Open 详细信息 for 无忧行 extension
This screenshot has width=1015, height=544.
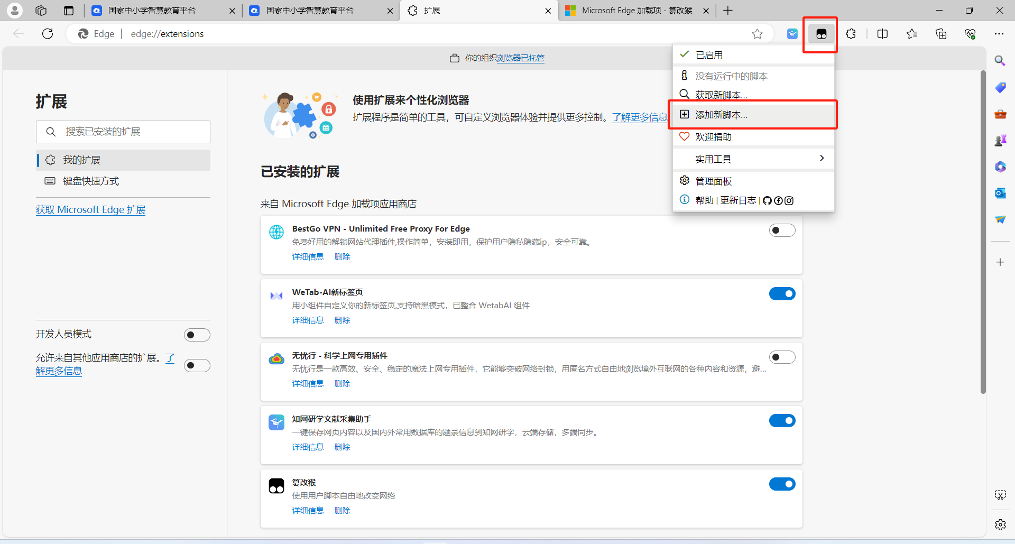(308, 383)
